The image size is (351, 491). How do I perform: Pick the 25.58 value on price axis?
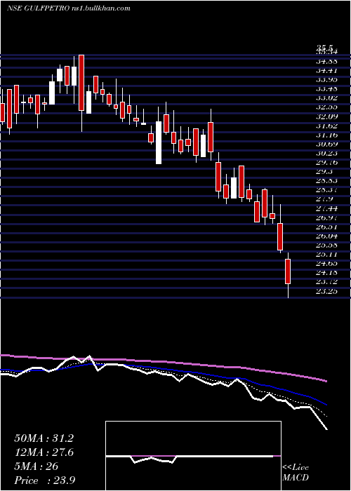[326, 245]
